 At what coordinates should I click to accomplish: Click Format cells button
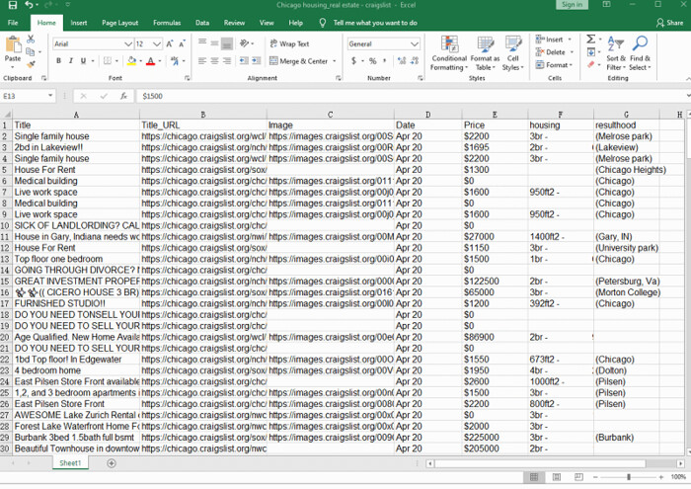554,65
